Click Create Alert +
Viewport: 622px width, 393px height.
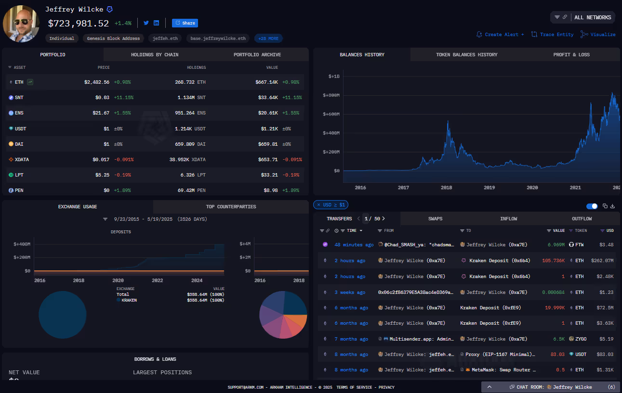(500, 35)
